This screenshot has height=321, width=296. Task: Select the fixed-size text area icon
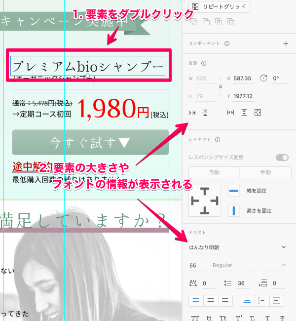tap(276, 300)
